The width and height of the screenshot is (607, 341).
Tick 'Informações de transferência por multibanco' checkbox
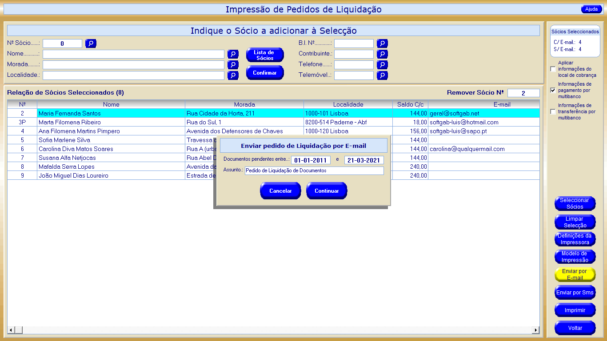(x=553, y=111)
